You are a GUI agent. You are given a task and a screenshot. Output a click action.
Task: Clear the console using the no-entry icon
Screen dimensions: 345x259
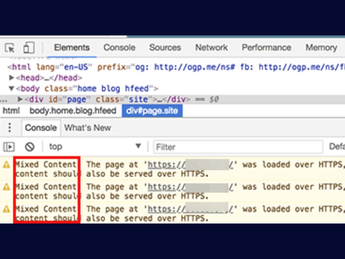(x=30, y=147)
